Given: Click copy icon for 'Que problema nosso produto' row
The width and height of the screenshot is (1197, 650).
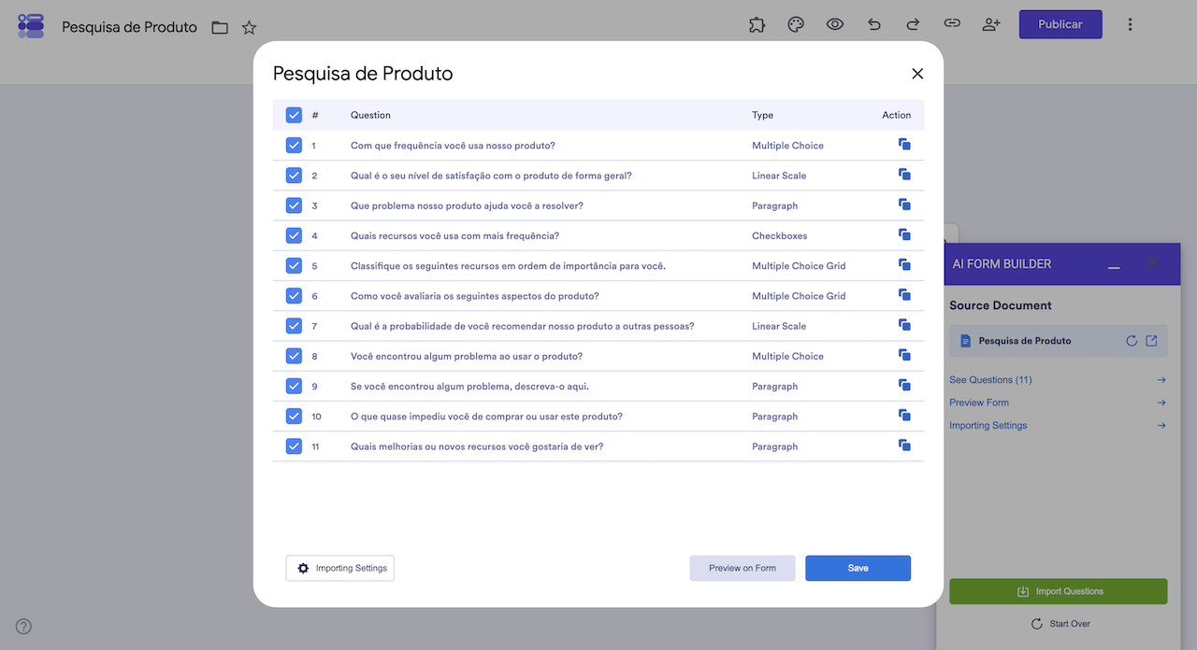Looking at the screenshot, I should pyautogui.click(x=904, y=205).
